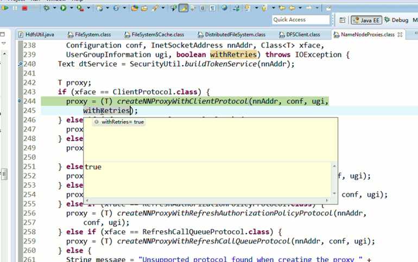Click the Quick Access search field

coord(301,20)
